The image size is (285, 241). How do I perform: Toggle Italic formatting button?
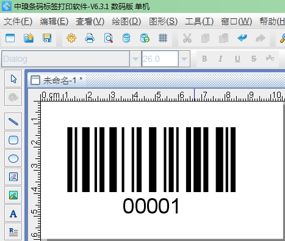click(x=220, y=59)
